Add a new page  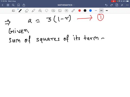[x=117, y=5]
